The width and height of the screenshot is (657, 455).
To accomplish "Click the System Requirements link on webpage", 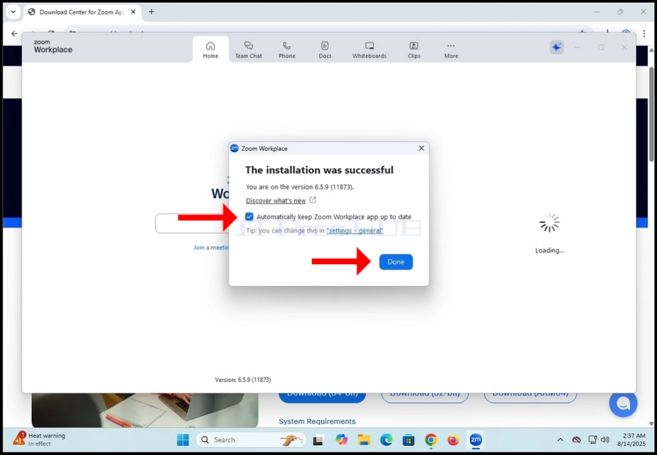I will coord(317,421).
